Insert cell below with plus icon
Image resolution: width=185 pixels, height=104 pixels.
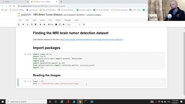23,25
